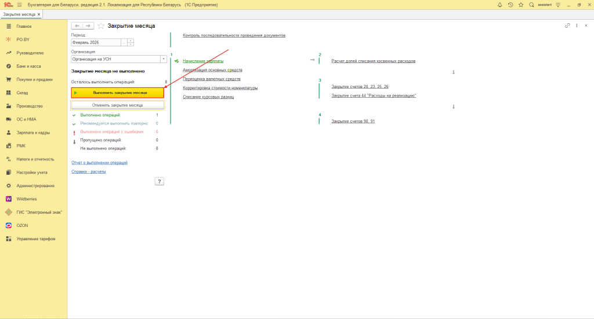
Task: Navigate back with left arrow button
Action: coord(77,25)
